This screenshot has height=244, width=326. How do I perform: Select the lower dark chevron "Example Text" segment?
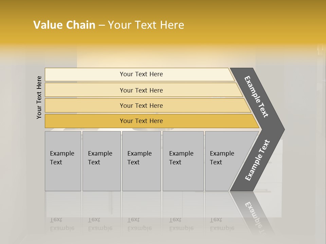pyautogui.click(x=257, y=160)
